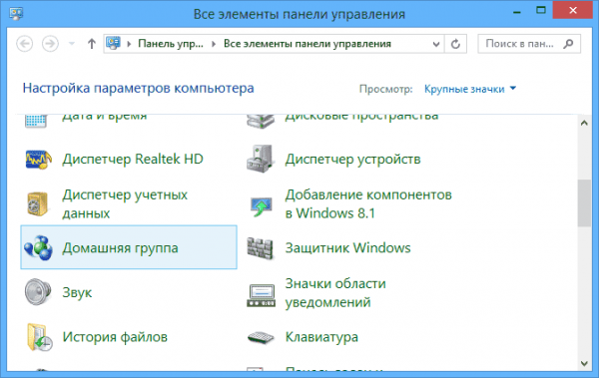Go forward with the Forward arrow
Screen dimensions: 599x378
[50, 44]
